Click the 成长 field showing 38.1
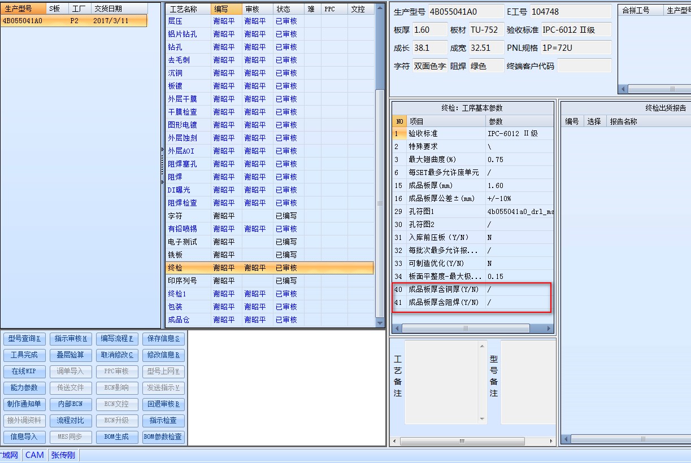Viewport: 691px width, 463px height. (429, 48)
